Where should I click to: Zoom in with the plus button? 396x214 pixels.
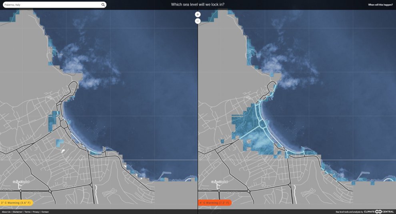(198, 14)
